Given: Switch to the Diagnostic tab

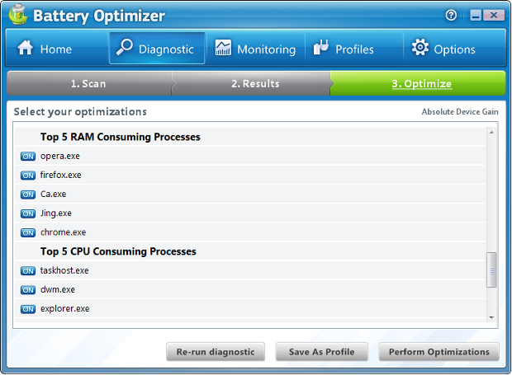Looking at the screenshot, I should 157,48.
